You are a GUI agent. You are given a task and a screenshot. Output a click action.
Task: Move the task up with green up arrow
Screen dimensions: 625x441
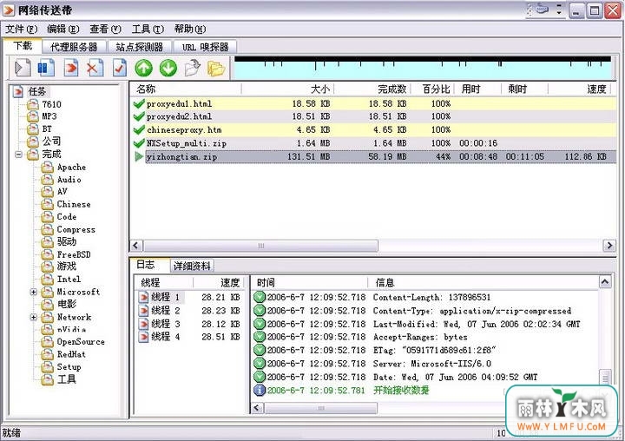coord(144,69)
